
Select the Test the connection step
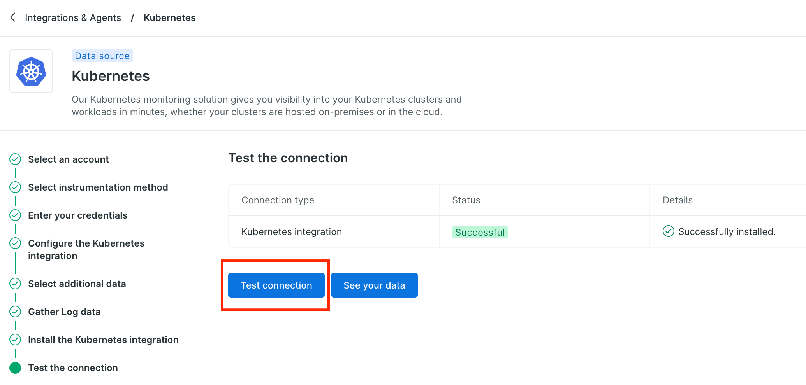point(73,367)
